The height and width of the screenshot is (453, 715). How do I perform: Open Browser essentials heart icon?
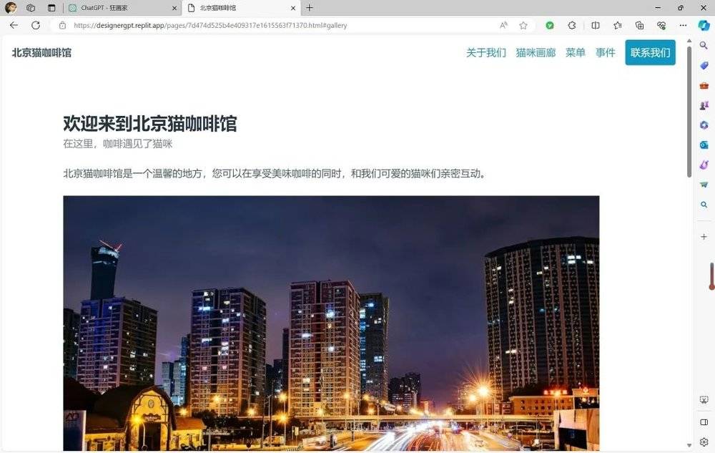pyautogui.click(x=661, y=26)
